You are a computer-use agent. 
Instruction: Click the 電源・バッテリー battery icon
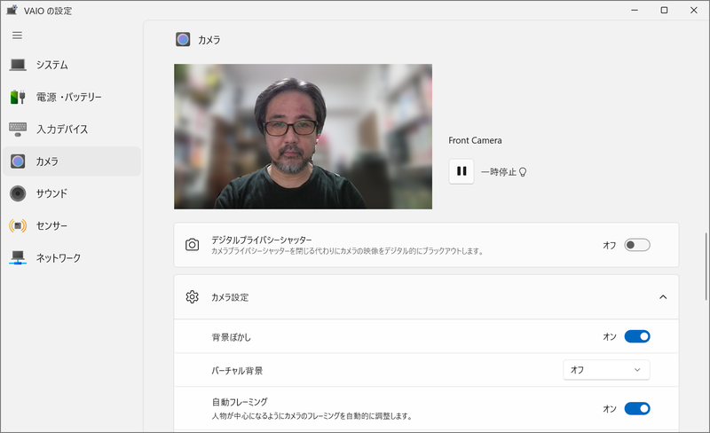pyautogui.click(x=18, y=97)
